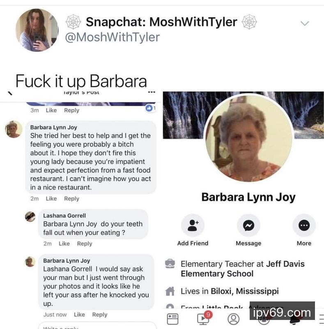Like Barbara's comment about fast food restaurant
This screenshot has height=329, width=324.
(51, 199)
